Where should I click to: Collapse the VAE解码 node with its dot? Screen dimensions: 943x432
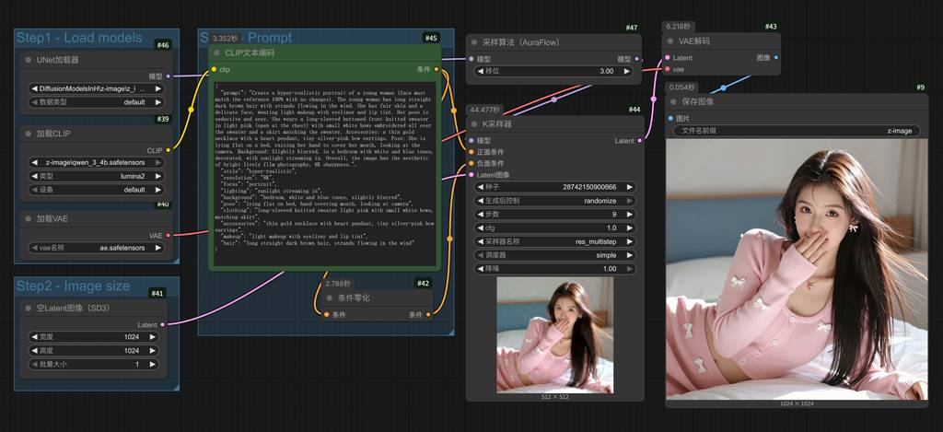coord(671,41)
